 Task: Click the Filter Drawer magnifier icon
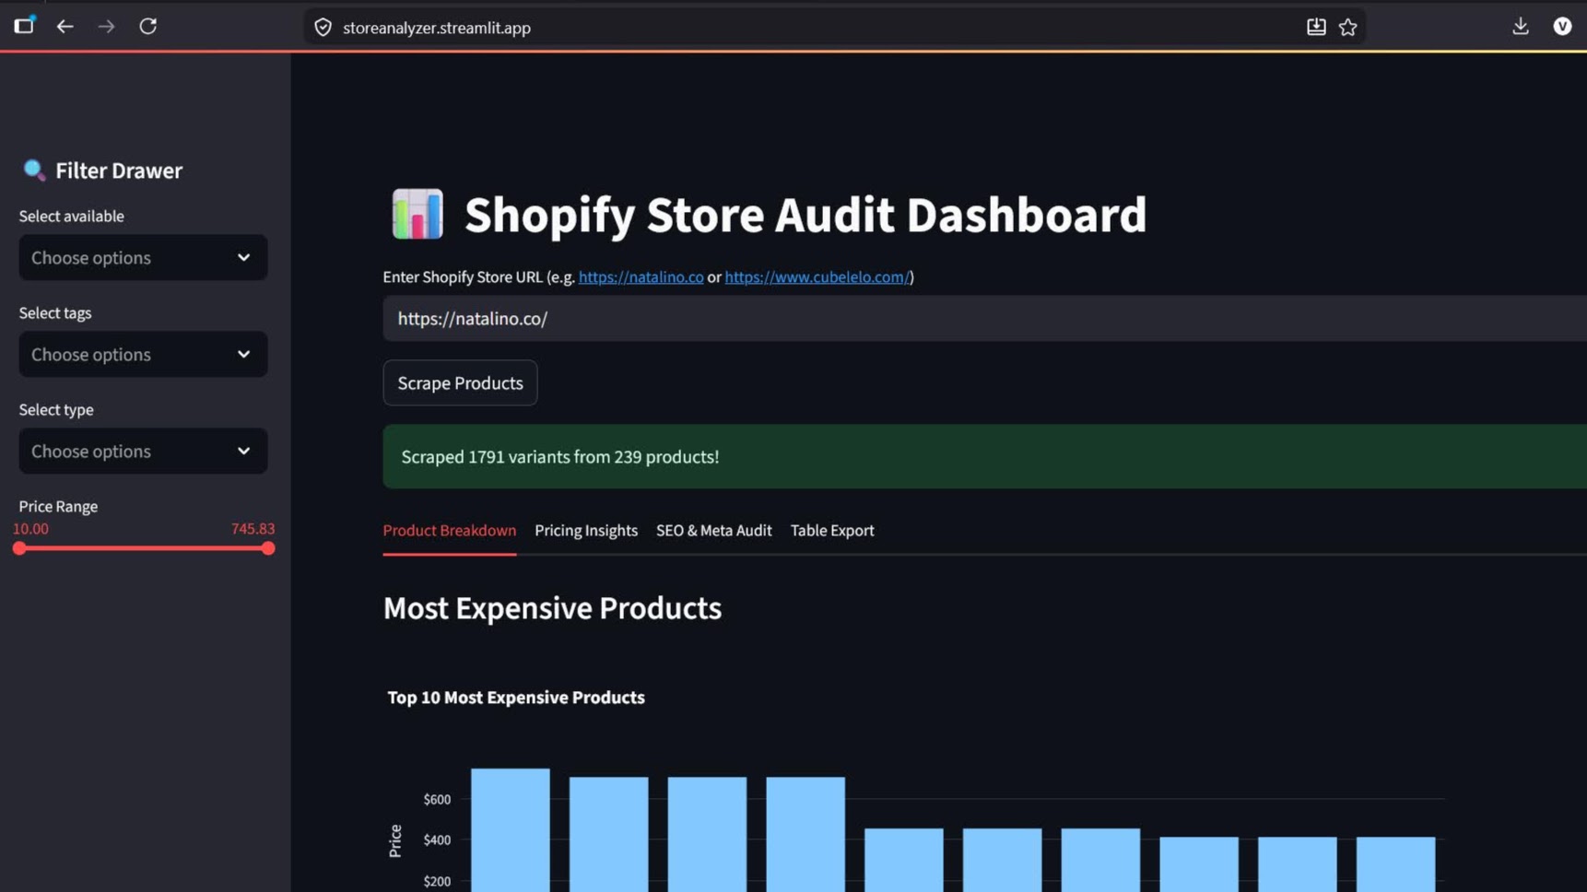34,170
